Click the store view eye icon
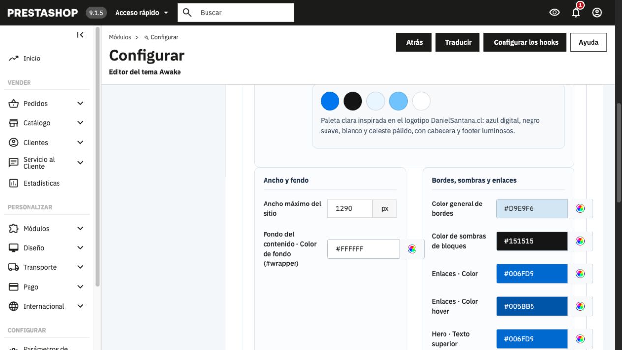 click(x=555, y=13)
